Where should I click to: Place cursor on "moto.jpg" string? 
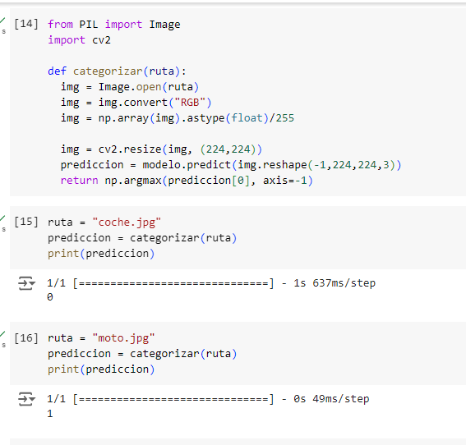click(123, 338)
